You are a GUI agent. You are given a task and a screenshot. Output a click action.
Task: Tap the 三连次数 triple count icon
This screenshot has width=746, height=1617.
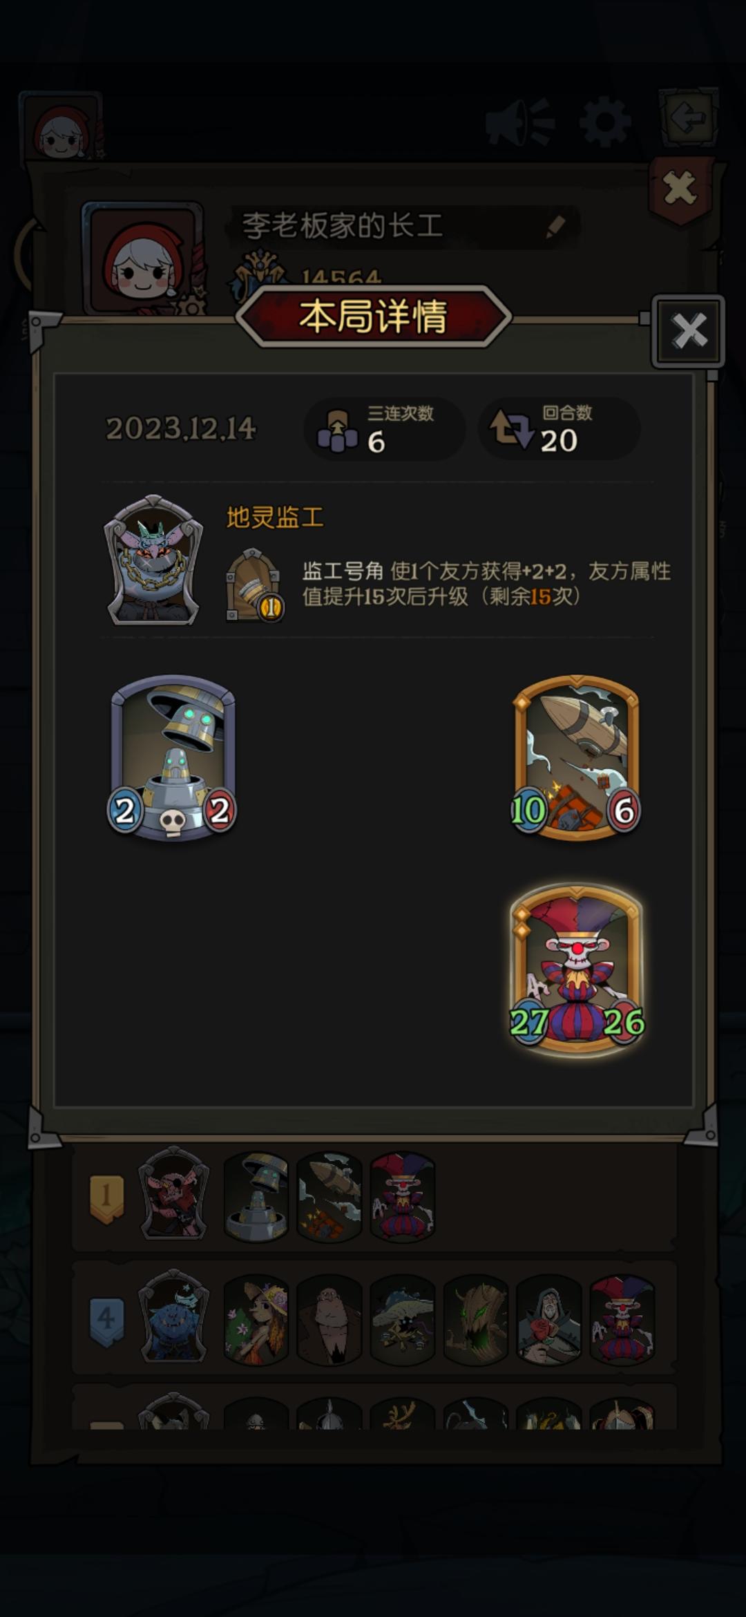coord(337,430)
